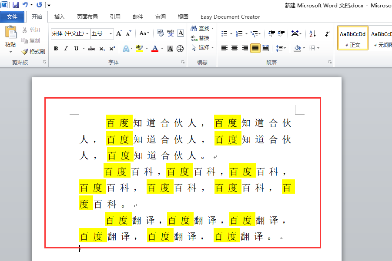Switch to the 邮件 tab
This screenshot has height=261, width=392.
pos(138,17)
